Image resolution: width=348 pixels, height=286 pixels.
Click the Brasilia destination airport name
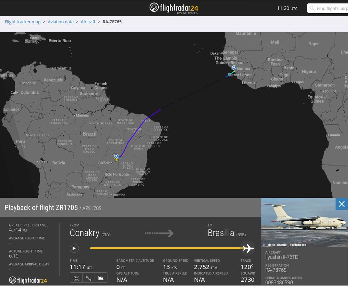[x=221, y=233]
